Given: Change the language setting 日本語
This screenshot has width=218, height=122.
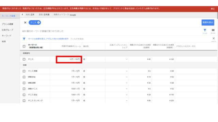Looking at the screenshot, I should pos(46,15).
